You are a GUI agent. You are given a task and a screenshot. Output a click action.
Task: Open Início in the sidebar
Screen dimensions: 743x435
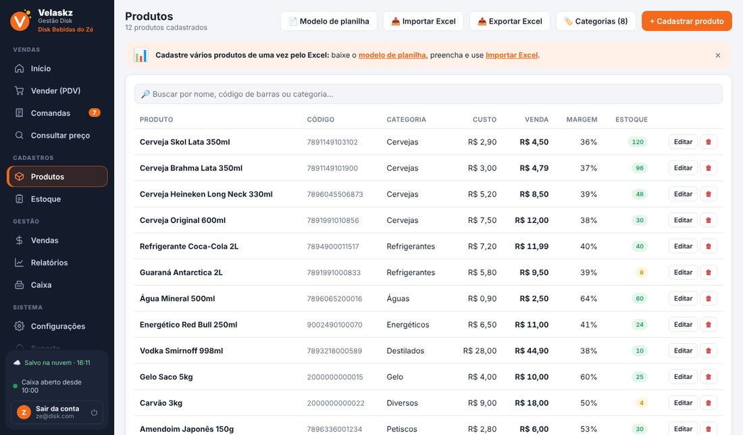(57, 68)
